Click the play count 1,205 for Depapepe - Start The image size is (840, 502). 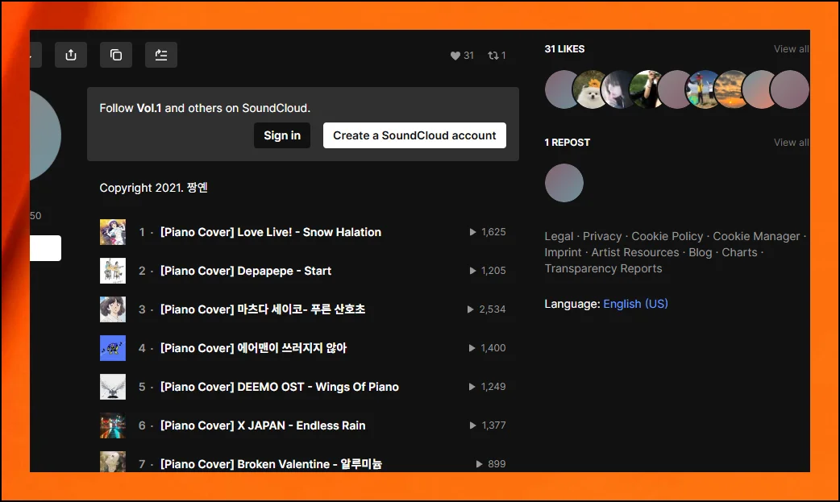pyautogui.click(x=488, y=271)
